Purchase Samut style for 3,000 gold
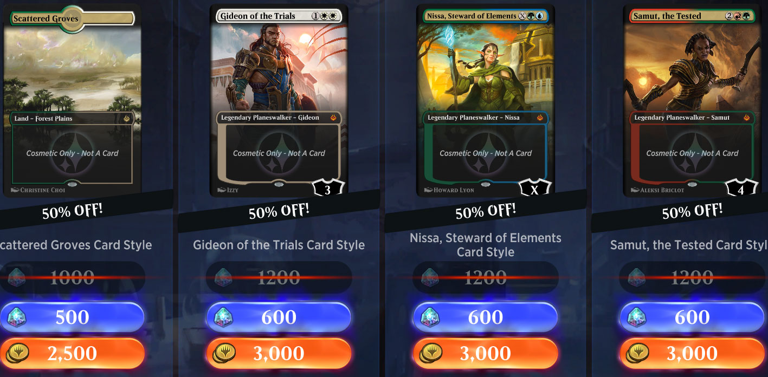This screenshot has width=768, height=377. 692,353
